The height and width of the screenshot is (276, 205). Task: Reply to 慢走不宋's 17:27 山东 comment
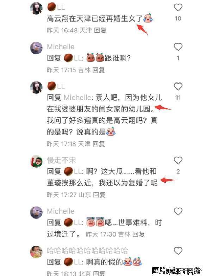pos(99,195)
